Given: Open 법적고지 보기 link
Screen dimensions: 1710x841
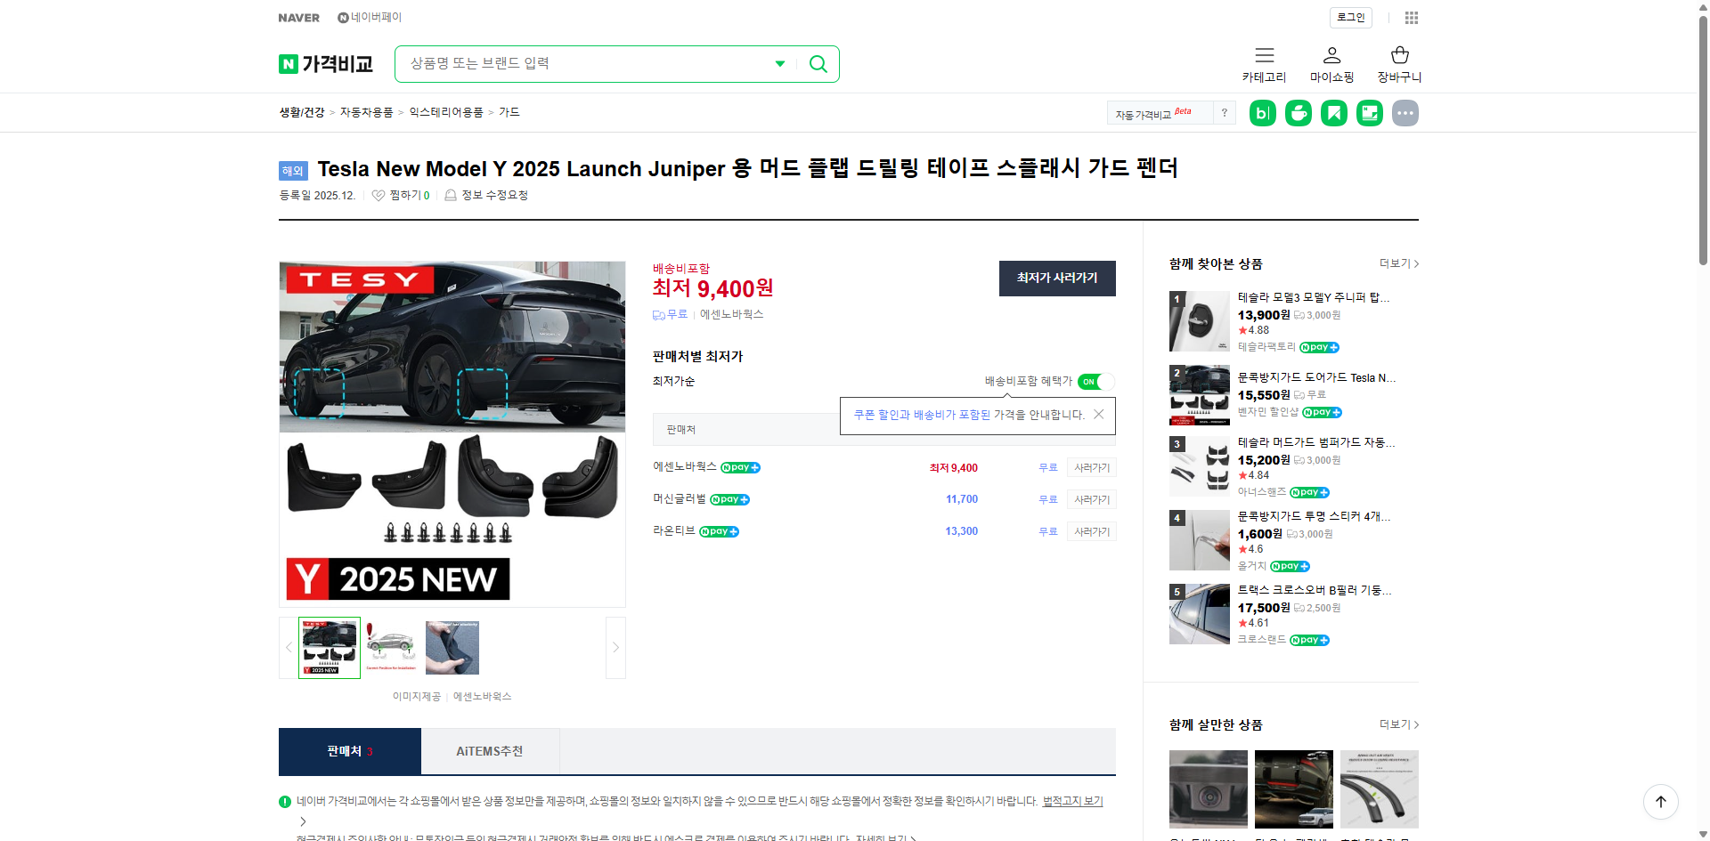Looking at the screenshot, I should [x=1071, y=801].
